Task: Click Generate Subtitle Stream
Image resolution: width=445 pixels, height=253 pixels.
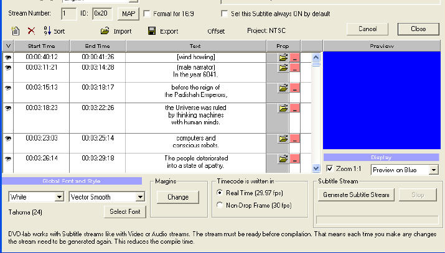Action: 356,195
